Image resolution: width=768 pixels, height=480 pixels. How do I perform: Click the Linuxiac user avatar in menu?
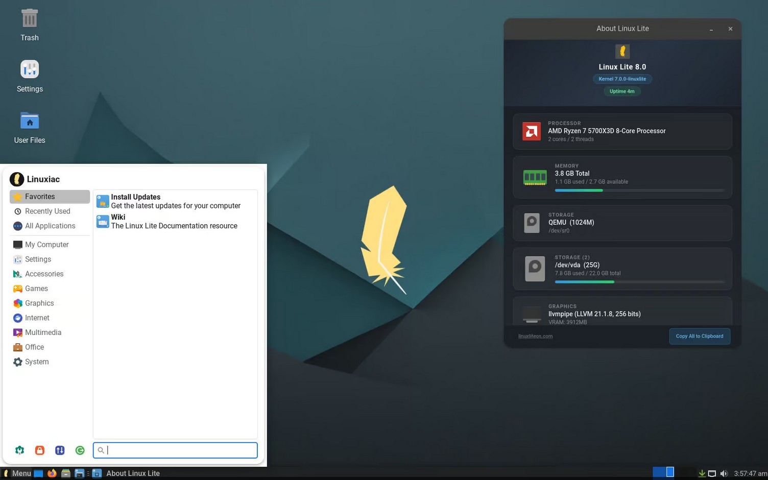[x=17, y=179]
